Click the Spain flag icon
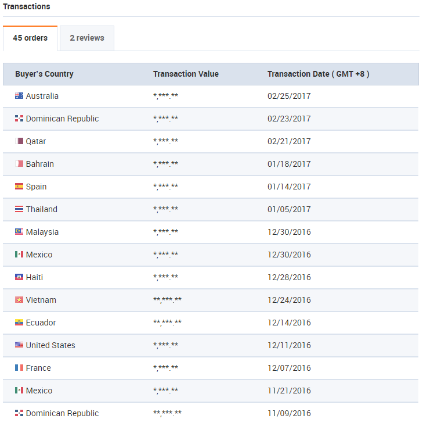This screenshot has height=426, width=423. click(x=19, y=187)
